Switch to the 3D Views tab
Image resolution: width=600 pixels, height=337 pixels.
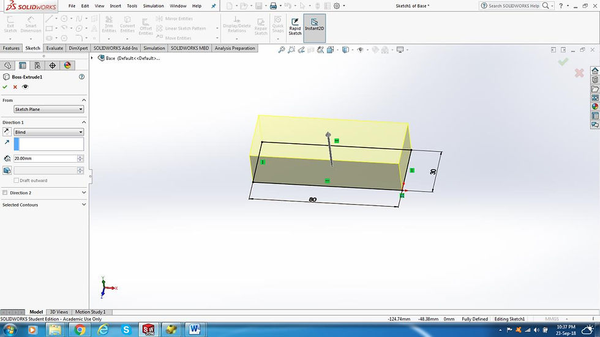[59, 312]
